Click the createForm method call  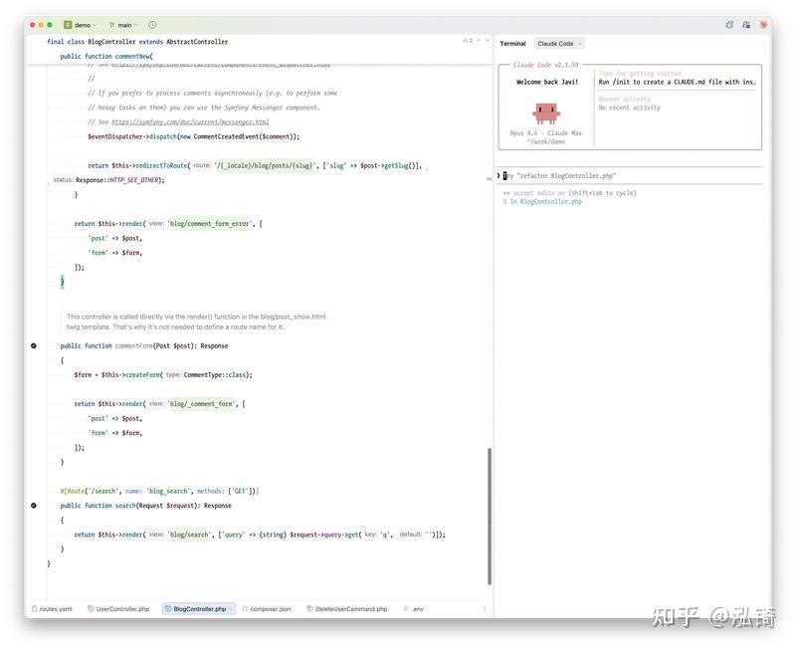pos(141,374)
